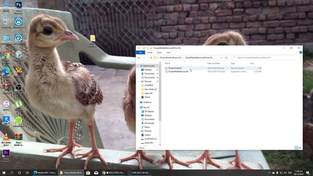Open the 101APPLE folder in sidebar
Image resolution: width=313 pixels, height=176 pixels.
point(149,86)
